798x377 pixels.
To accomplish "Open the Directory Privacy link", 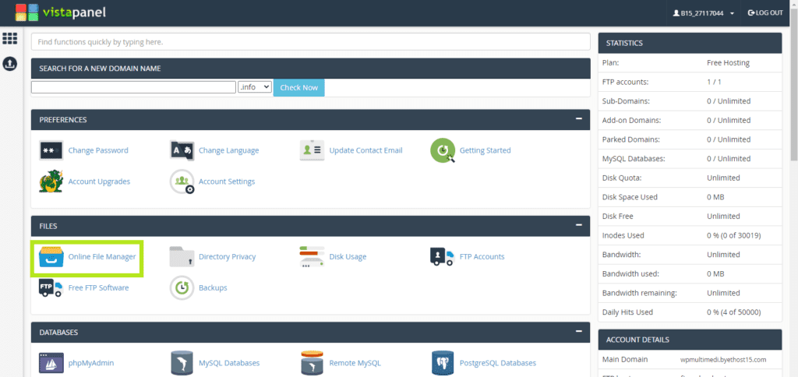I will tap(228, 257).
